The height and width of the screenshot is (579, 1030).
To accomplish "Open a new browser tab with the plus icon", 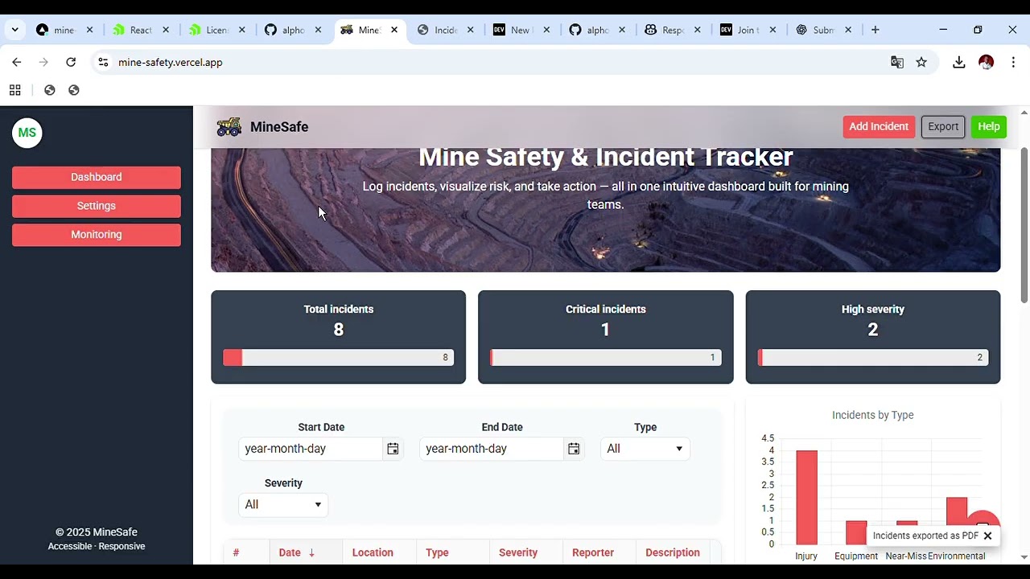I will 875,30.
